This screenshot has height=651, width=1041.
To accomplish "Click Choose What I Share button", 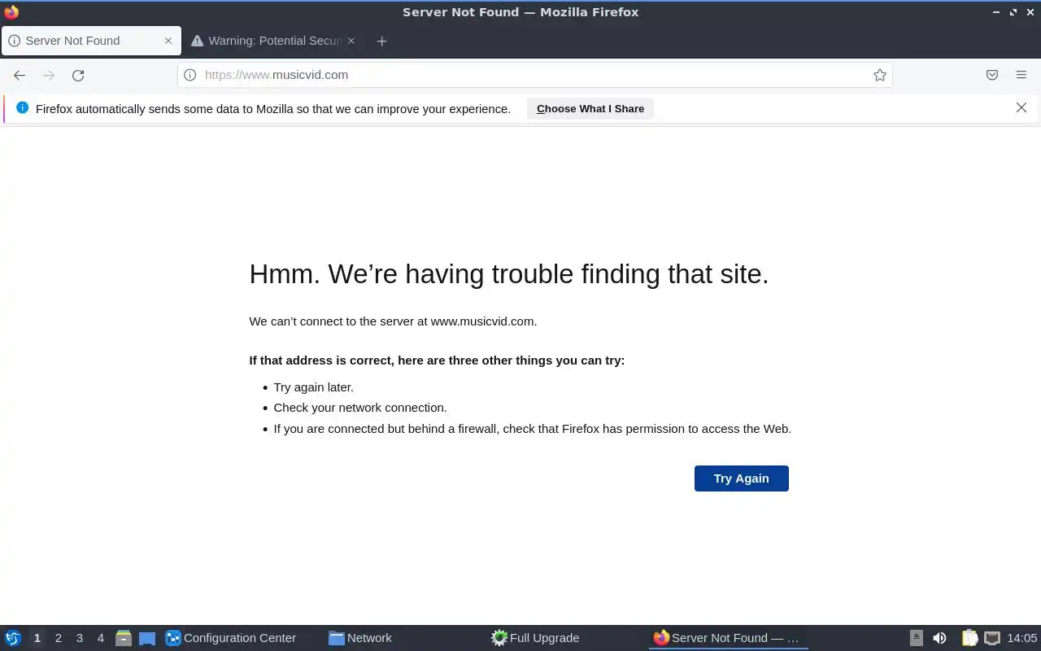I will coord(590,108).
